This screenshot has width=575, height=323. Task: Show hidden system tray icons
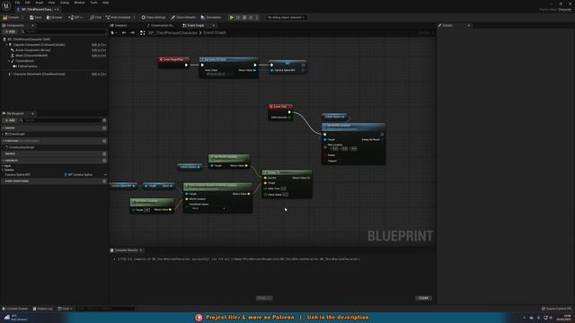pyautogui.click(x=524, y=318)
